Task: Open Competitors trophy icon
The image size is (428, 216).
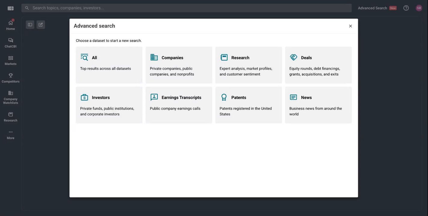Action: (11, 77)
